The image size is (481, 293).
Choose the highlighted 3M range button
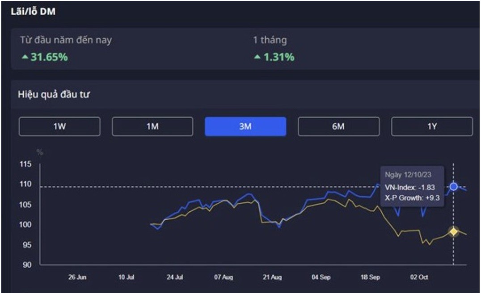[245, 126]
